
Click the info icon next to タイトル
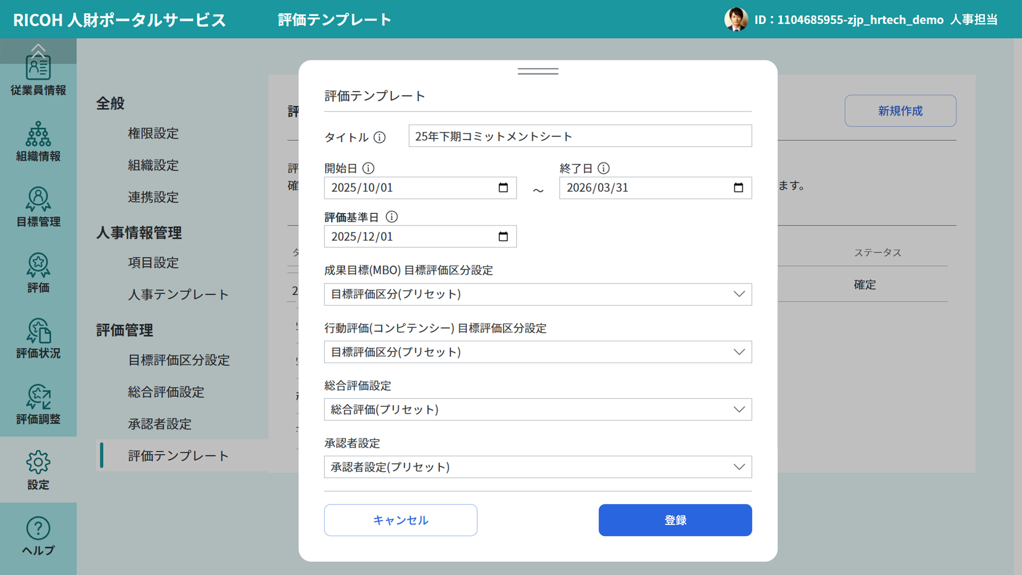pos(380,138)
